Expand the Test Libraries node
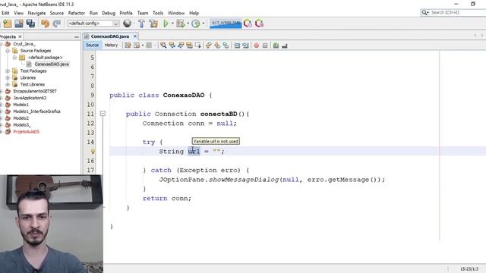 (8, 84)
